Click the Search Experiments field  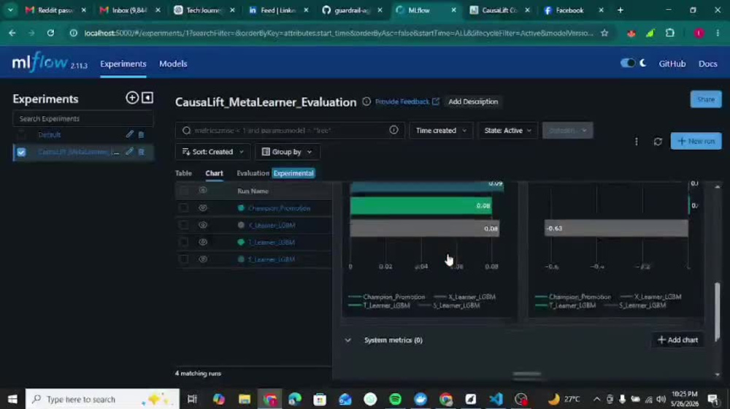tap(83, 119)
